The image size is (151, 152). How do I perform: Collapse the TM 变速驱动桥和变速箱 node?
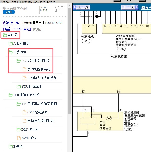click(39, 104)
